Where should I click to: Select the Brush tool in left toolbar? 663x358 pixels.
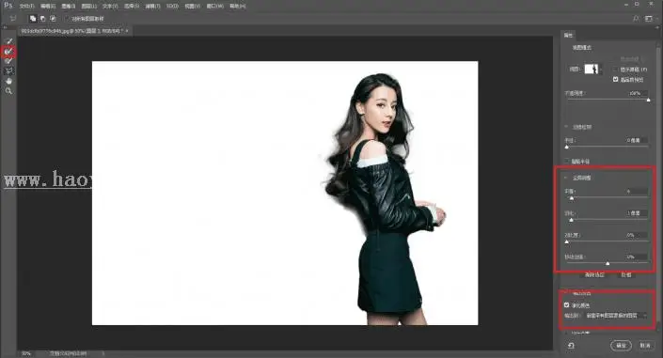click(x=8, y=61)
